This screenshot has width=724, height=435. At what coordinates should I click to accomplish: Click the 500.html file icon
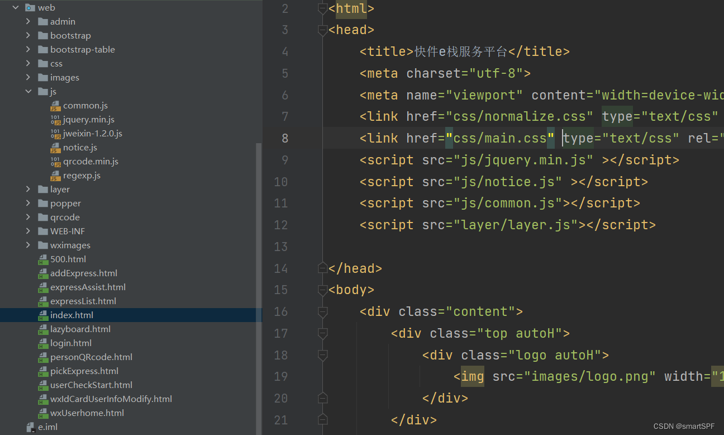coord(43,259)
